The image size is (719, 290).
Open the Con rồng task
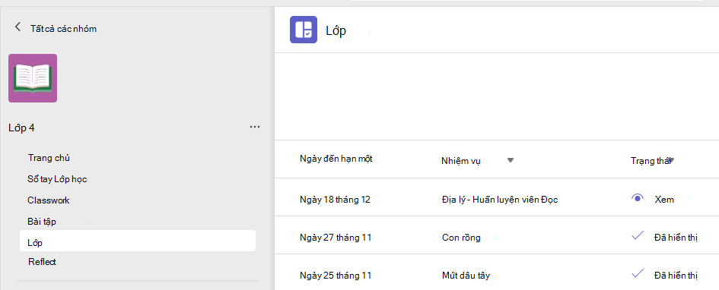click(x=461, y=238)
